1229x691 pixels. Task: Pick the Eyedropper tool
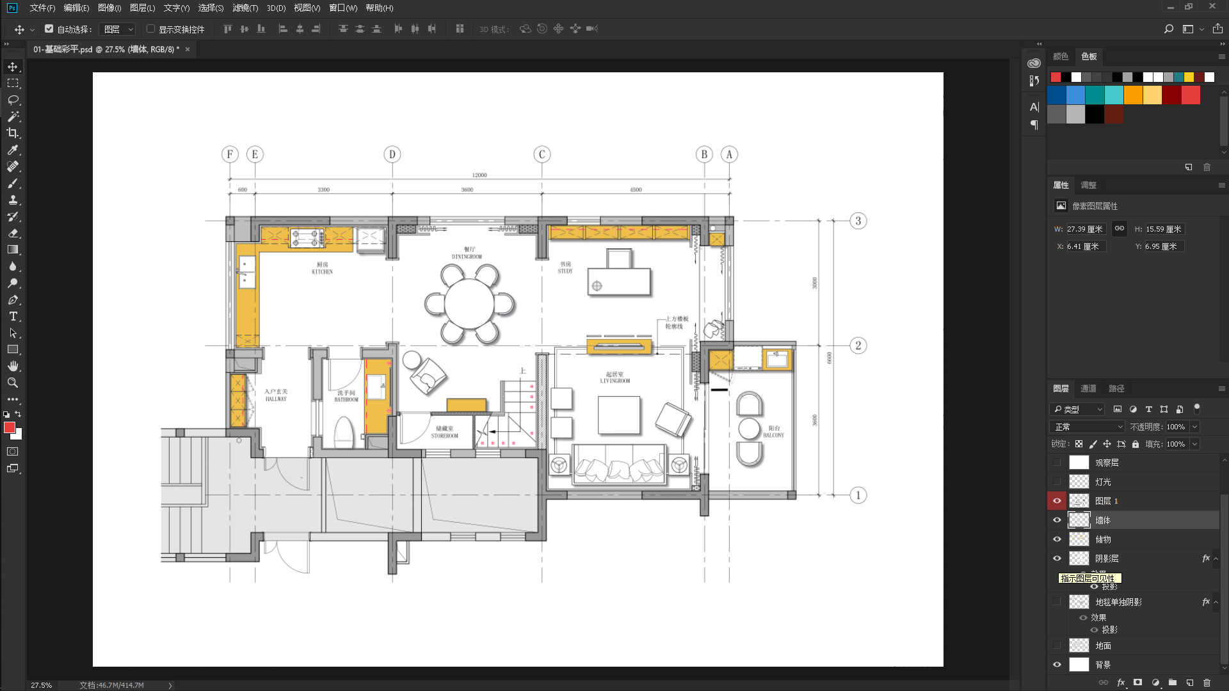coord(13,150)
